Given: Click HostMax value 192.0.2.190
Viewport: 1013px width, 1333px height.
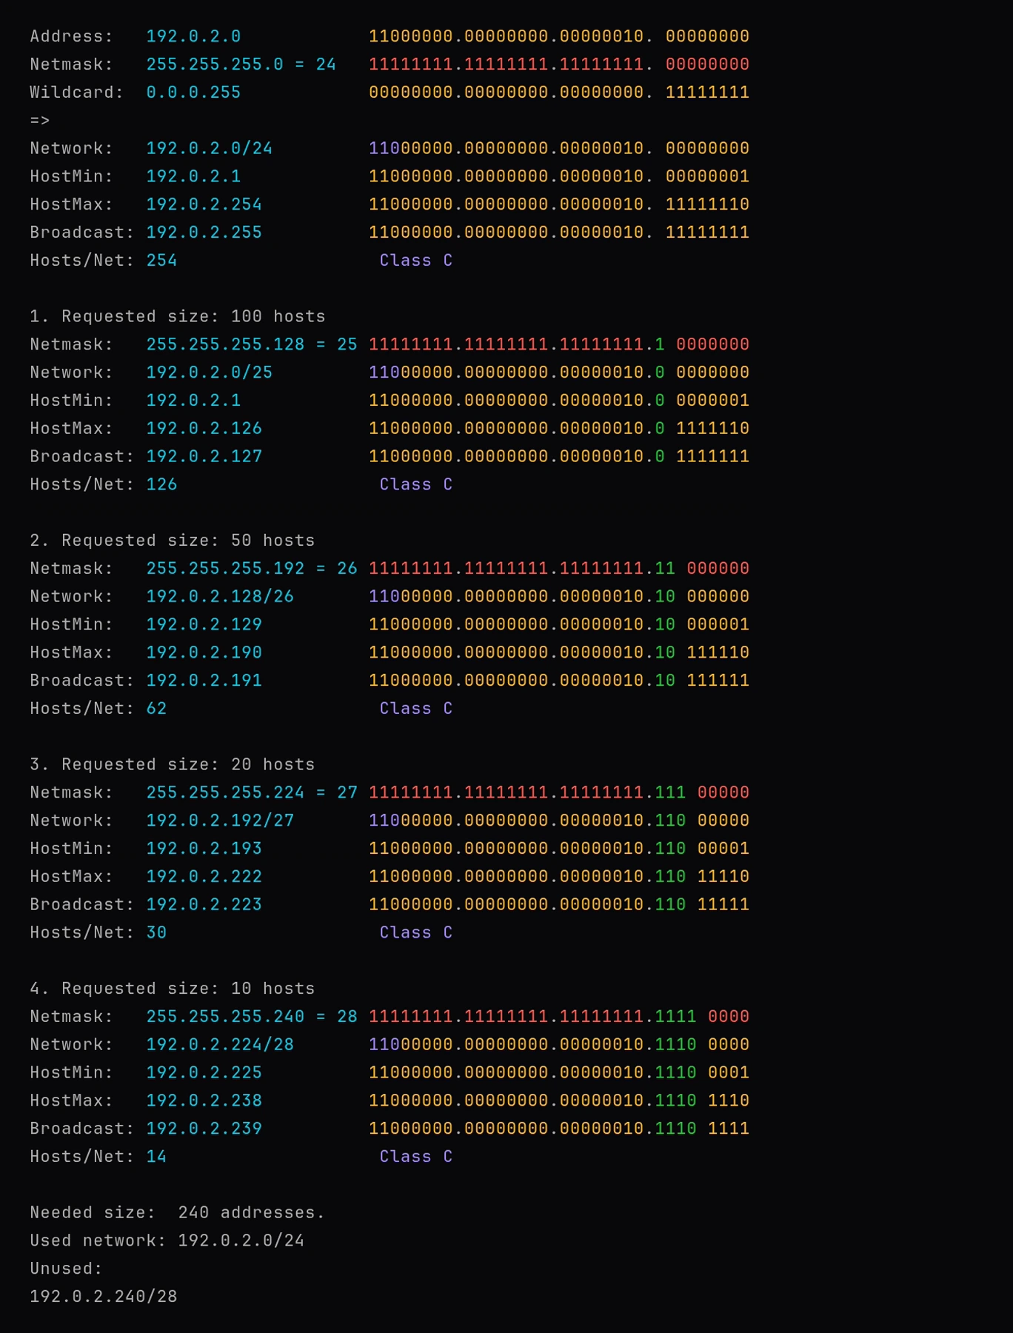Looking at the screenshot, I should (204, 652).
